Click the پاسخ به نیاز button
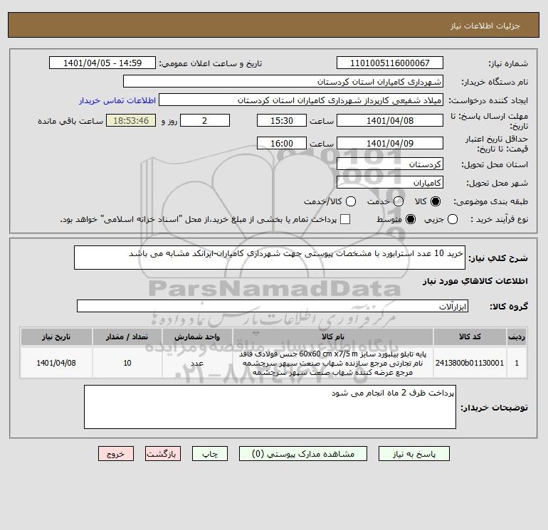 pos(413,453)
